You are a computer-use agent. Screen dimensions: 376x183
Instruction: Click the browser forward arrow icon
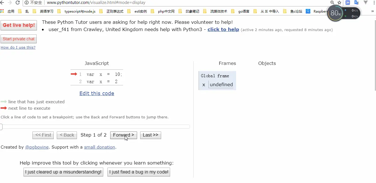click(x=10, y=3)
